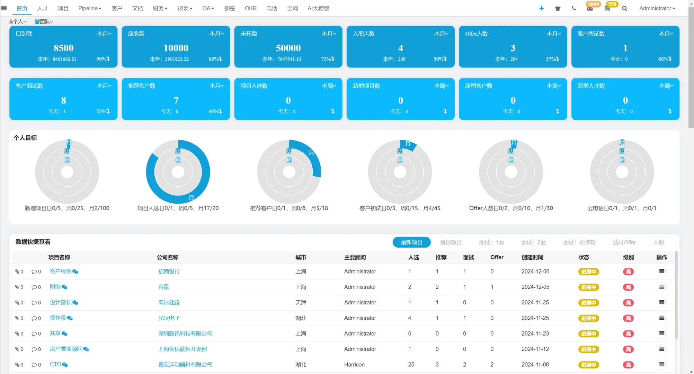Click the phone handset icon
Viewport: 694px width, 374px height.
tap(574, 8)
